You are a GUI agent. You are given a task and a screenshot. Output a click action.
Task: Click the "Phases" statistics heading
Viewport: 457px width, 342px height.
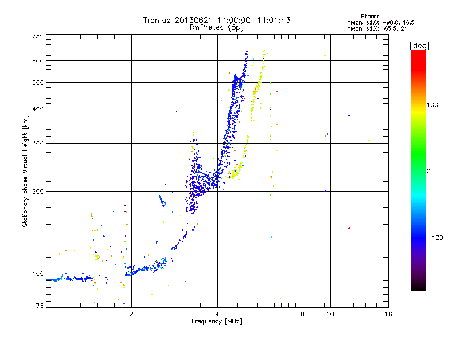370,17
